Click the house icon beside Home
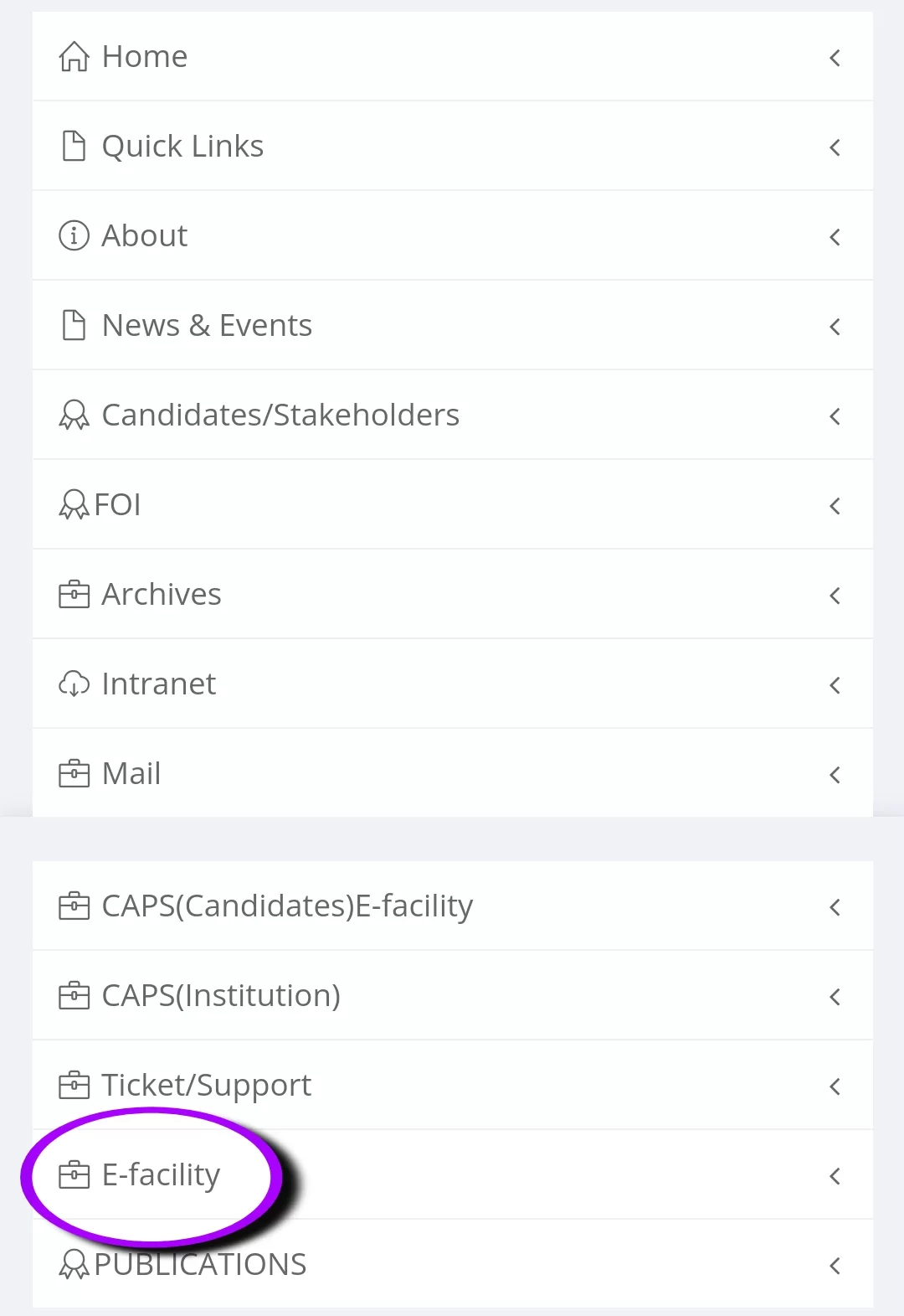The height and width of the screenshot is (1316, 904). click(74, 57)
